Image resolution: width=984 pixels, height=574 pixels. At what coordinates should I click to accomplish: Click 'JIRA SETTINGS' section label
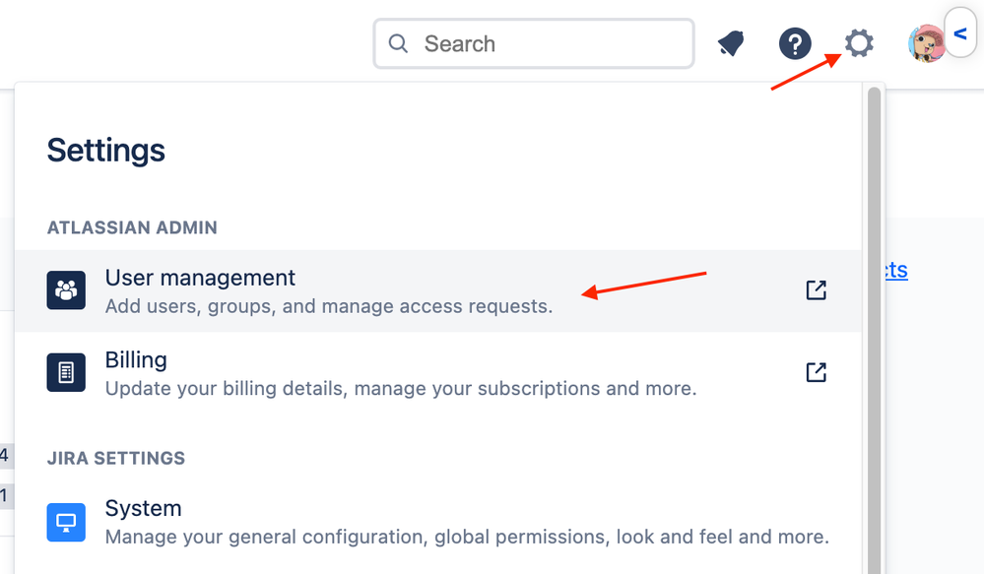click(x=116, y=458)
